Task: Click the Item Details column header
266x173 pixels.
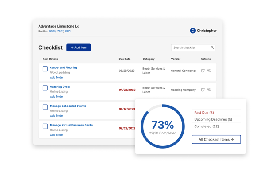Action: coord(50,59)
